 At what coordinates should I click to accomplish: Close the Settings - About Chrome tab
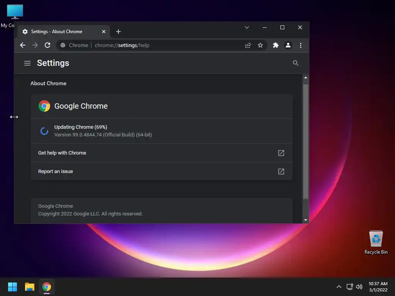(103, 32)
